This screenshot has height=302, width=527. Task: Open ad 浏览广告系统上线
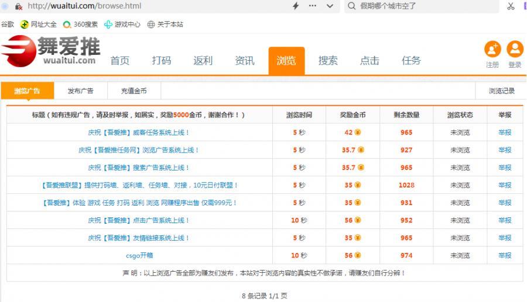138,150
